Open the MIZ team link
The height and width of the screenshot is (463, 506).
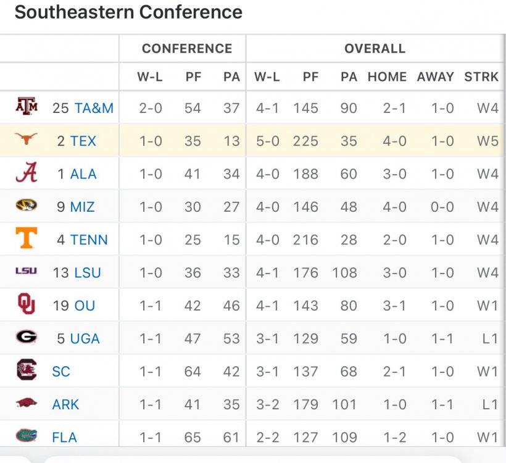point(82,207)
